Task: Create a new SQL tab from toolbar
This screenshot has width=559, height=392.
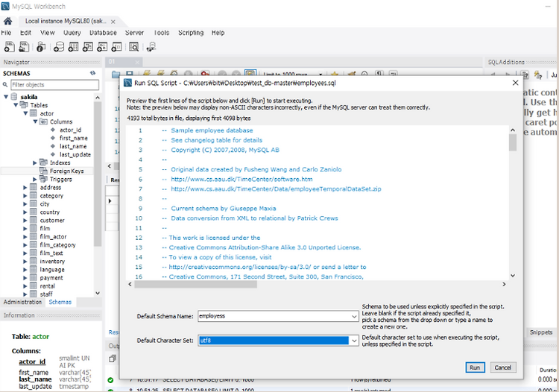Action: 9,47
